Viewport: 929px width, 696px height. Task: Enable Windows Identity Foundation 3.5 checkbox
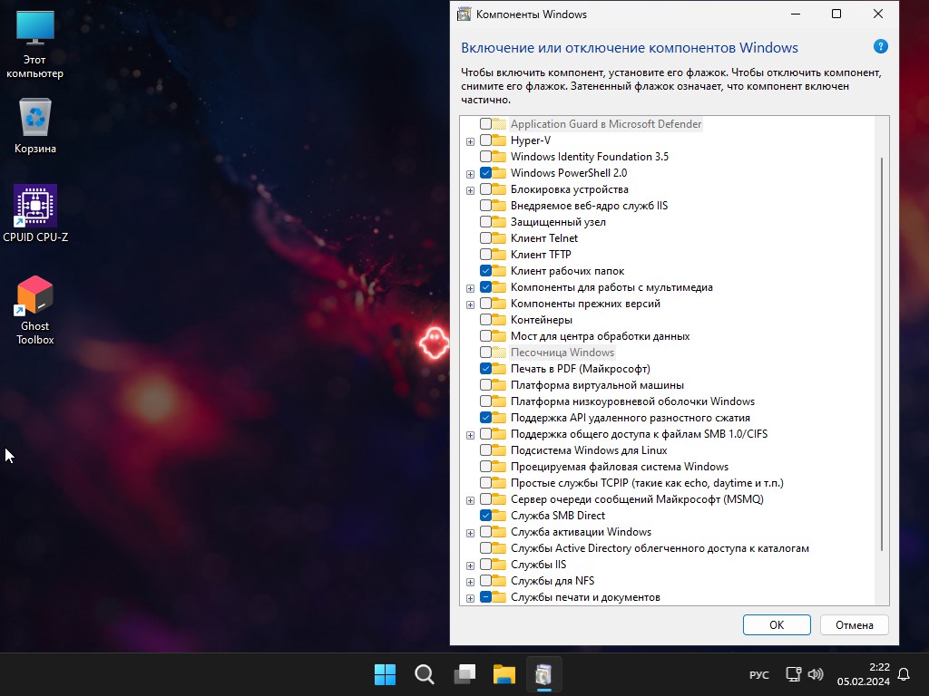[485, 156]
